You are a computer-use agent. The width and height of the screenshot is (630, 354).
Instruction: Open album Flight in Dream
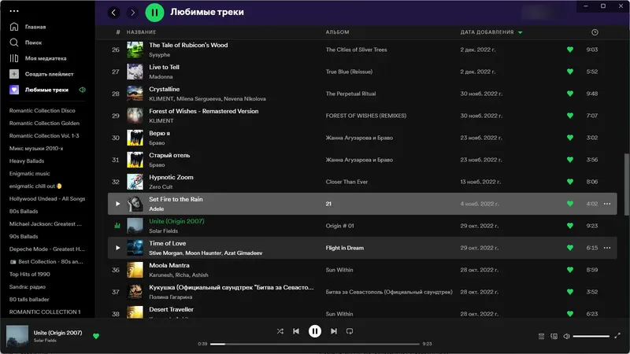[x=344, y=248]
